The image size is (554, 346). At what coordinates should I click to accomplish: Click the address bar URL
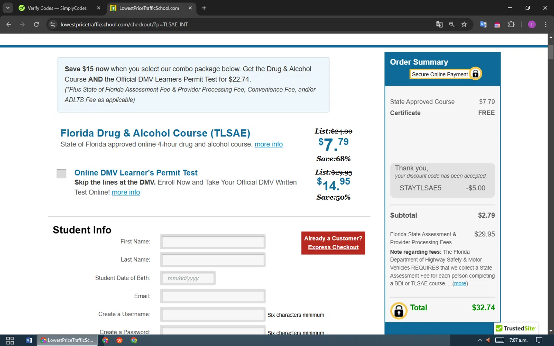pos(124,24)
